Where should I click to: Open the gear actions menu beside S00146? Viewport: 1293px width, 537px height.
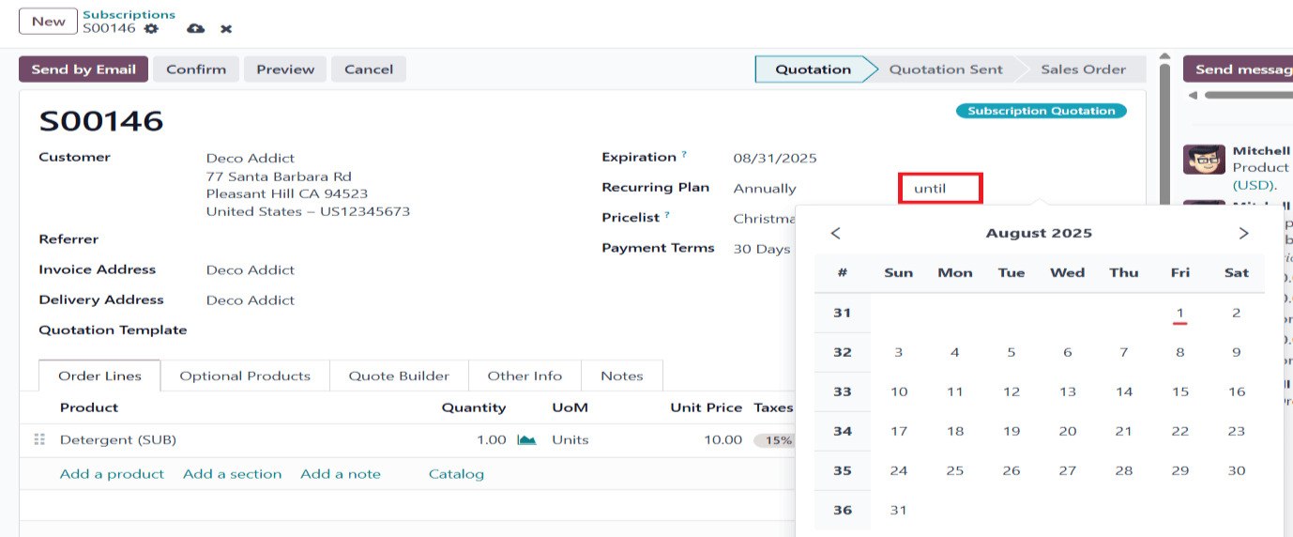coord(151,29)
